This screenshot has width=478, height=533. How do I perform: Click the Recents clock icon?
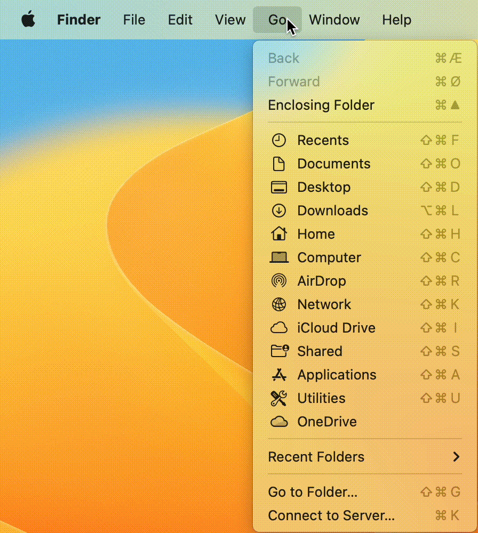pos(278,140)
